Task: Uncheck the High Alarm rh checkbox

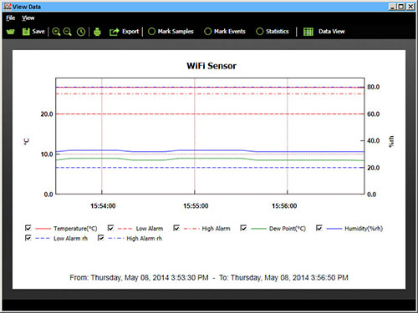Action: tap(101, 238)
